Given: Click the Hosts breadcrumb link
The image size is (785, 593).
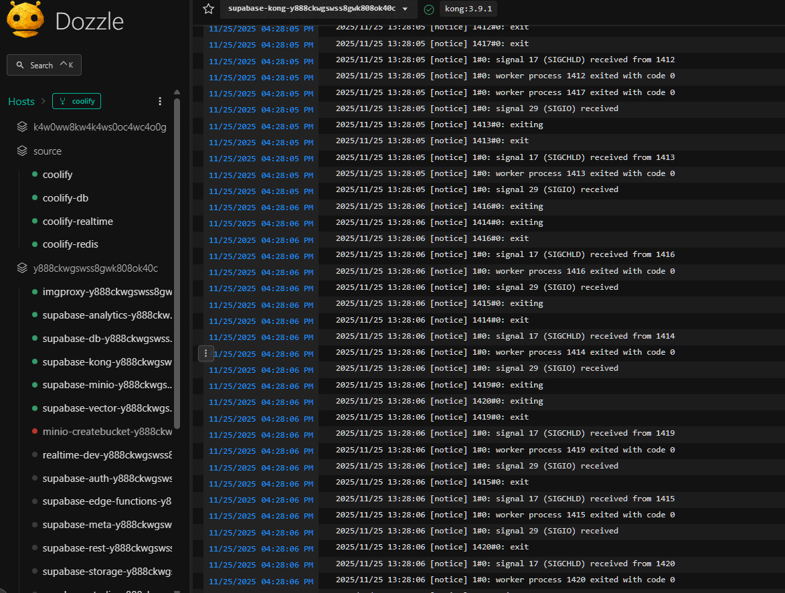Looking at the screenshot, I should point(21,101).
